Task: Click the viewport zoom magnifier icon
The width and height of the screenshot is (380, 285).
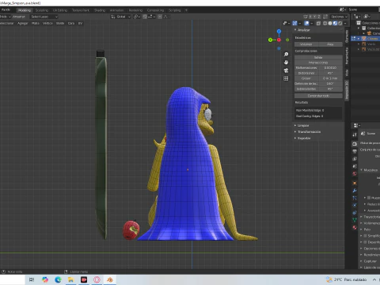Action: tap(286, 55)
